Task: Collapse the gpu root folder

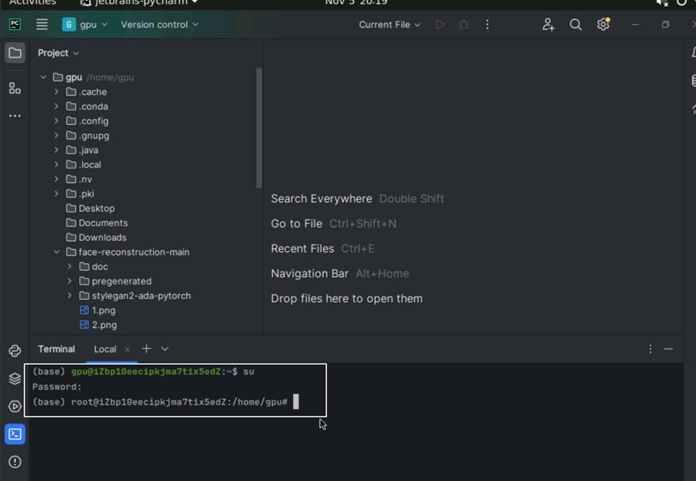Action: 43,77
